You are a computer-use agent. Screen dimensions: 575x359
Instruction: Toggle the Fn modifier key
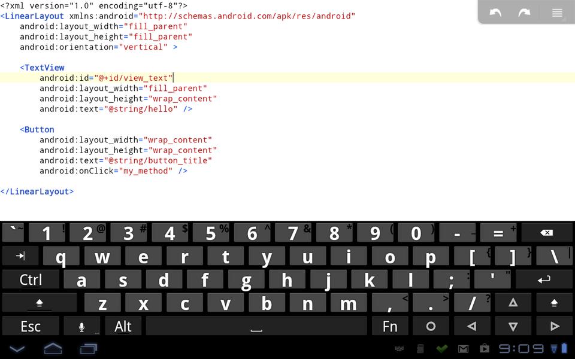click(x=390, y=326)
